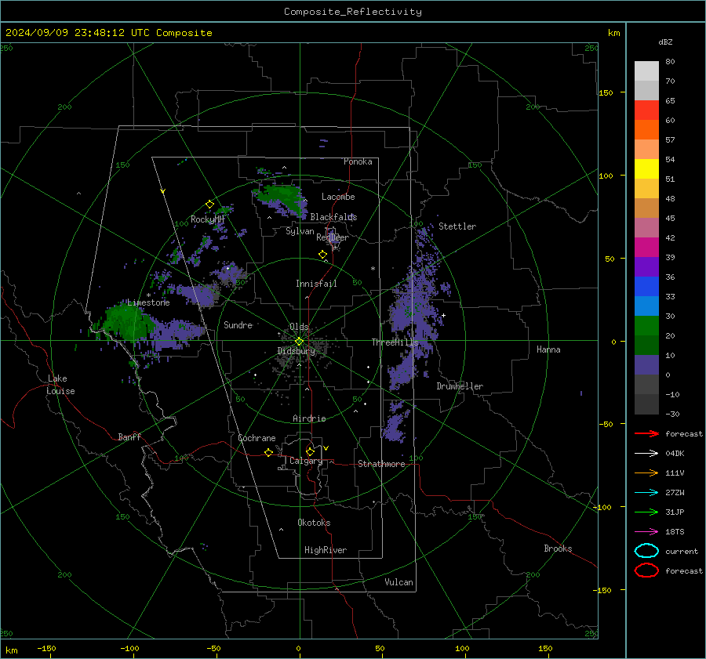
Task: Click the yellow diamond marker near RockyMH
Action: coord(209,205)
